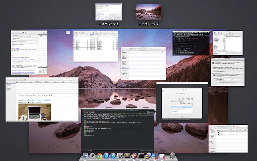
Task: Open Terminal from the Dock
Action: click(141, 156)
